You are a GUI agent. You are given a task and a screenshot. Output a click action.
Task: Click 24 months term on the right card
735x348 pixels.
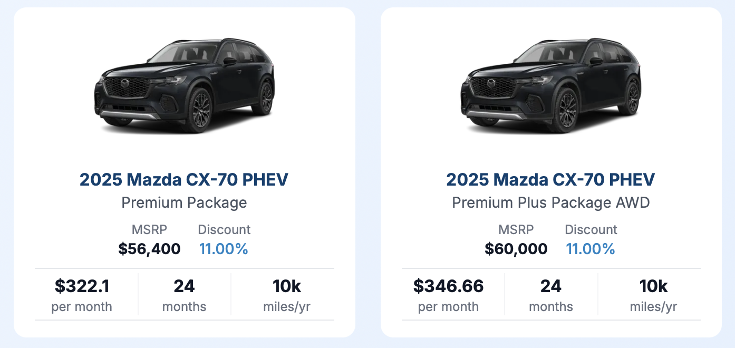click(551, 295)
